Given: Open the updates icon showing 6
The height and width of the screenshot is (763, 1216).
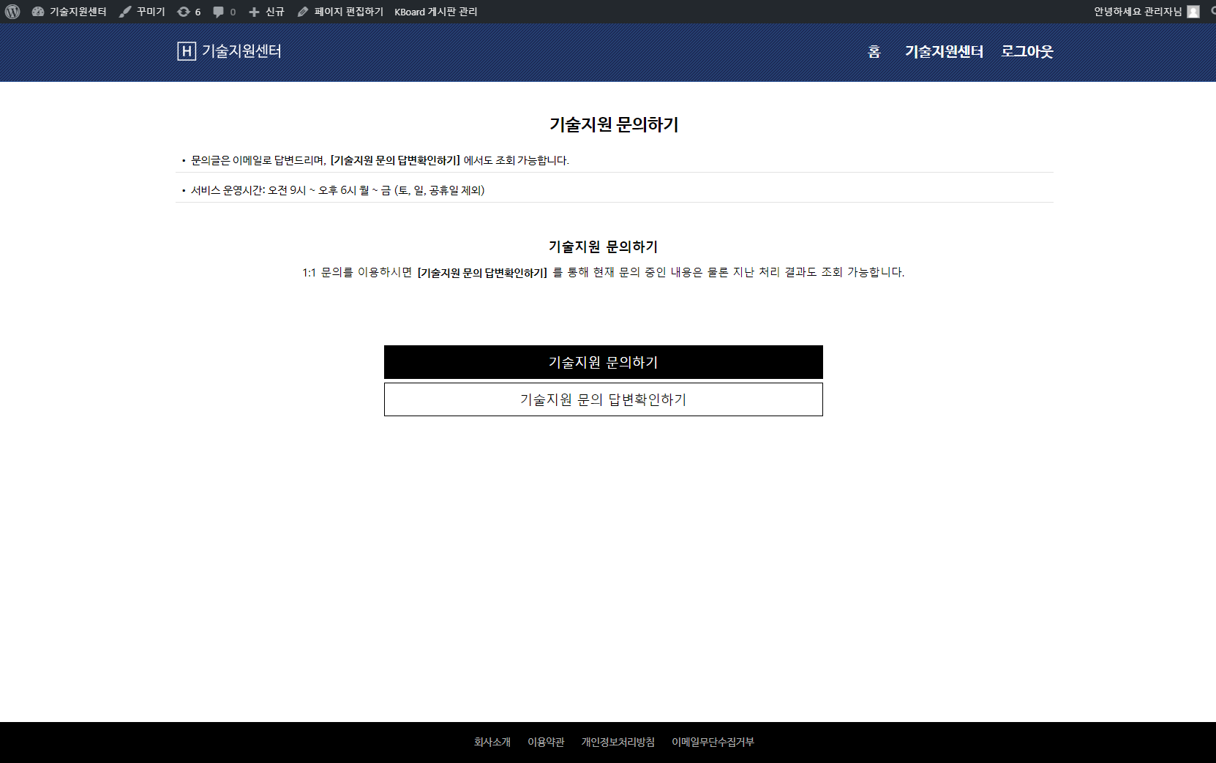Looking at the screenshot, I should coord(189,12).
